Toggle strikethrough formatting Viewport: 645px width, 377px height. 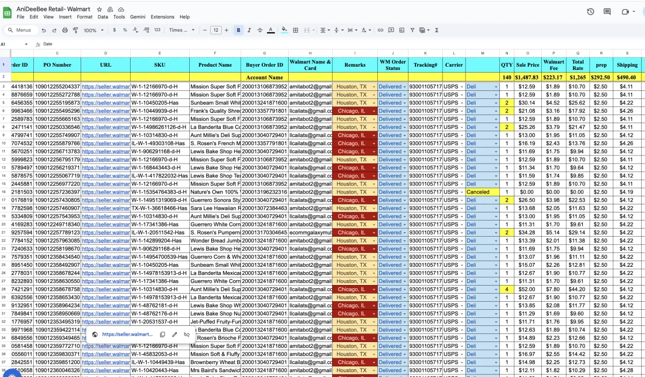pos(260,30)
